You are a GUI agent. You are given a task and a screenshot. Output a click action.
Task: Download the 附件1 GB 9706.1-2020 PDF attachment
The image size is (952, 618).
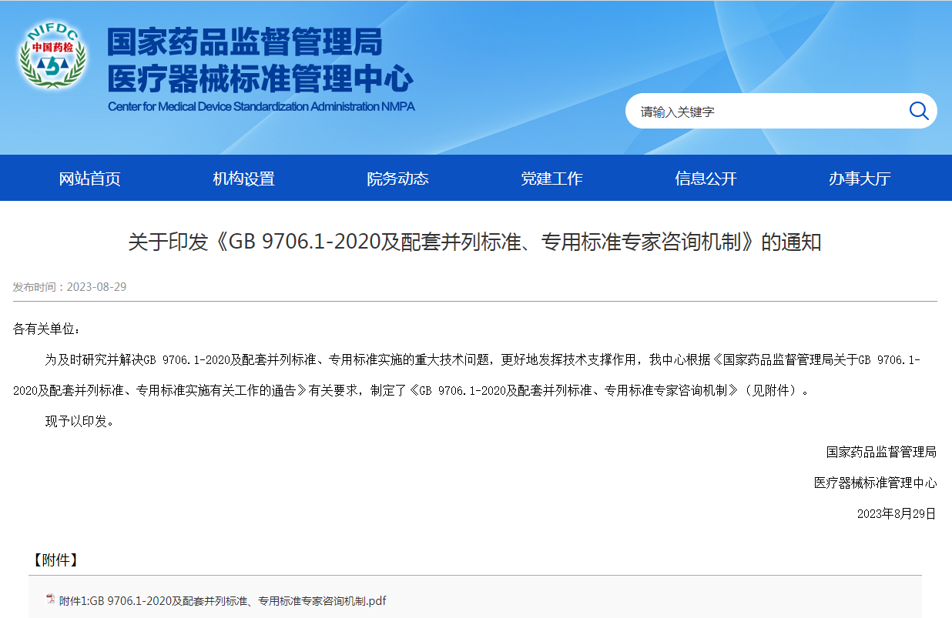223,600
